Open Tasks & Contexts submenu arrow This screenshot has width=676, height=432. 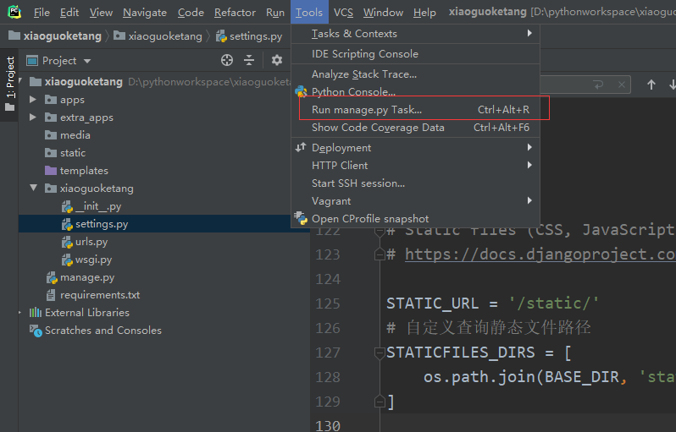tap(529, 33)
